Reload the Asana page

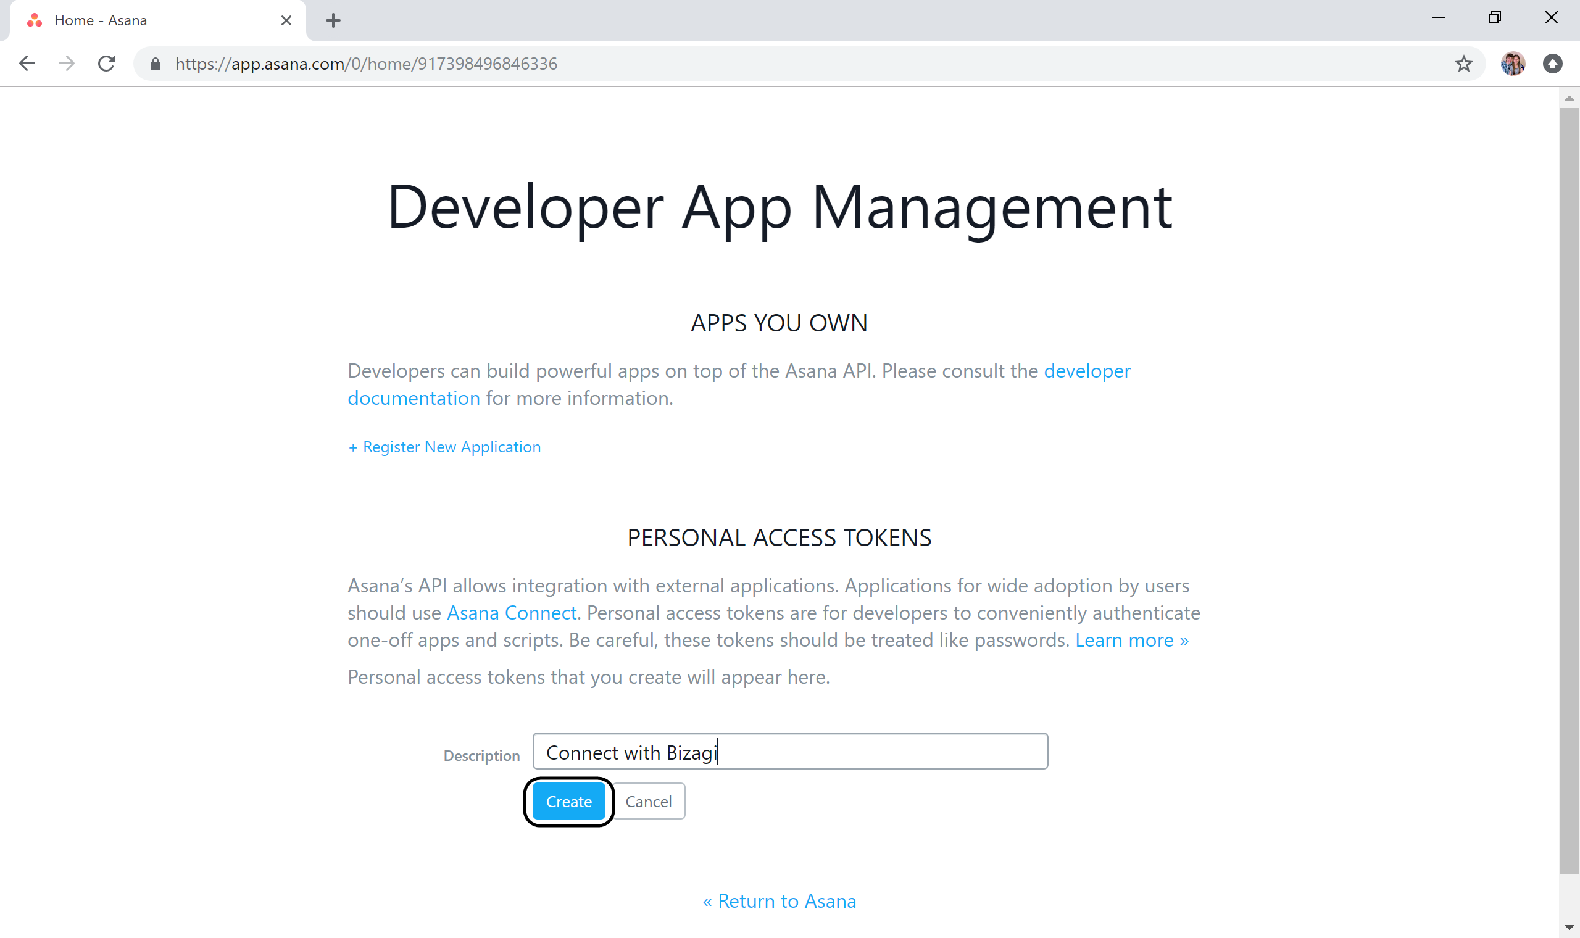tap(106, 64)
